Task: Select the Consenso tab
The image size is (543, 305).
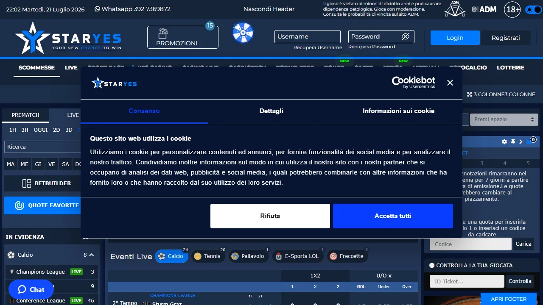Action: point(144,111)
